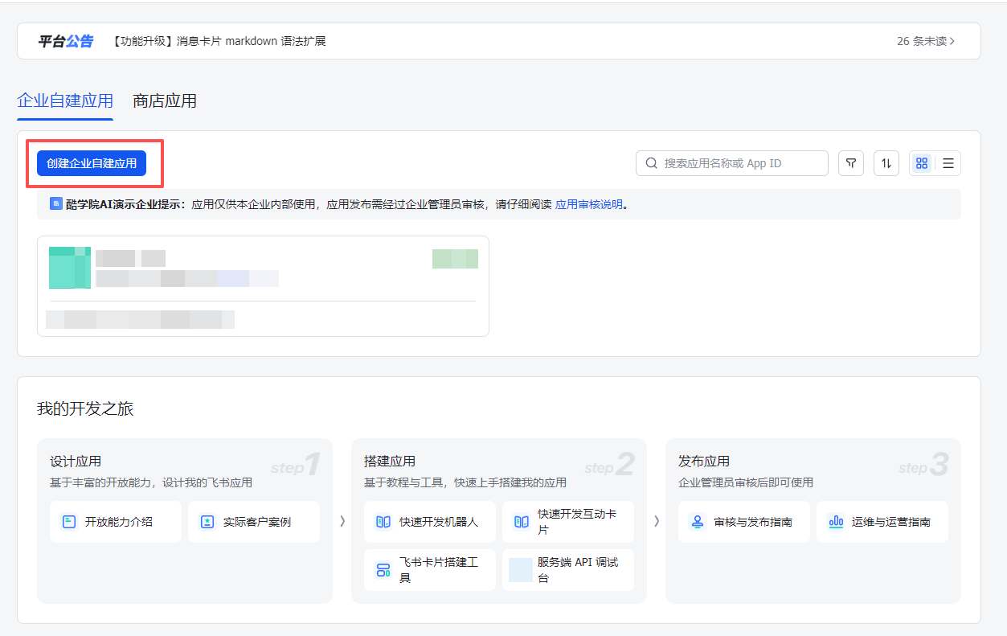Click the filter funnel icon
Screen dimensions: 1007x636
pyautogui.click(x=850, y=163)
